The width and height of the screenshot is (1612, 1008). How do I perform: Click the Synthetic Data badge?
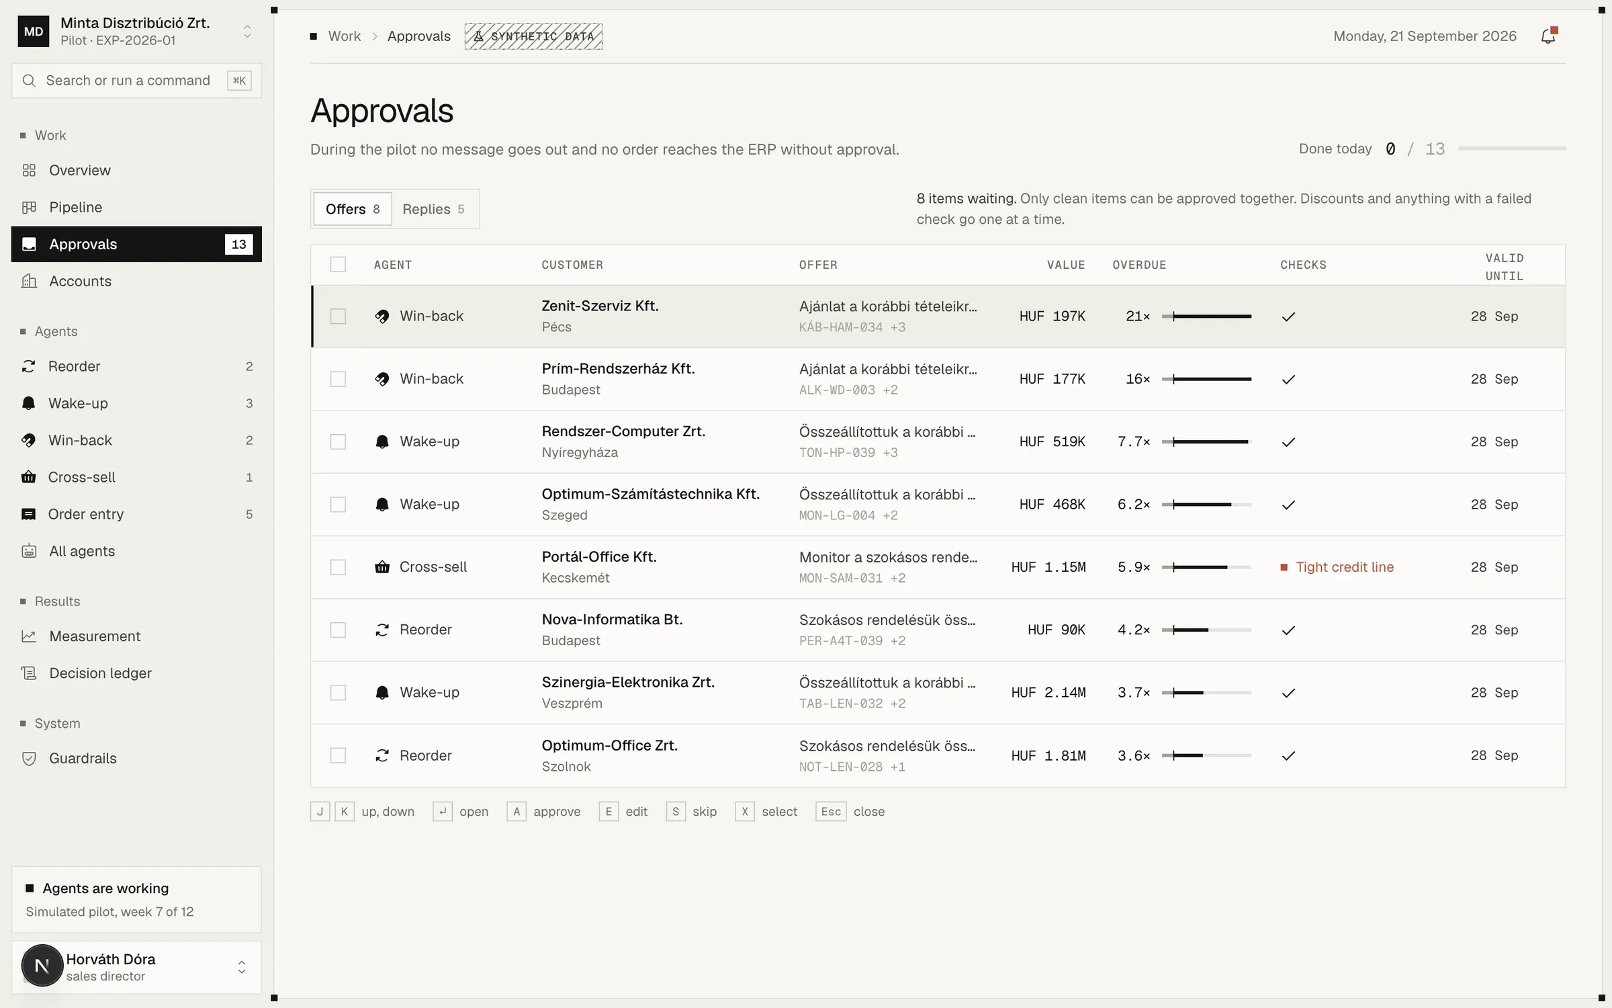(533, 36)
